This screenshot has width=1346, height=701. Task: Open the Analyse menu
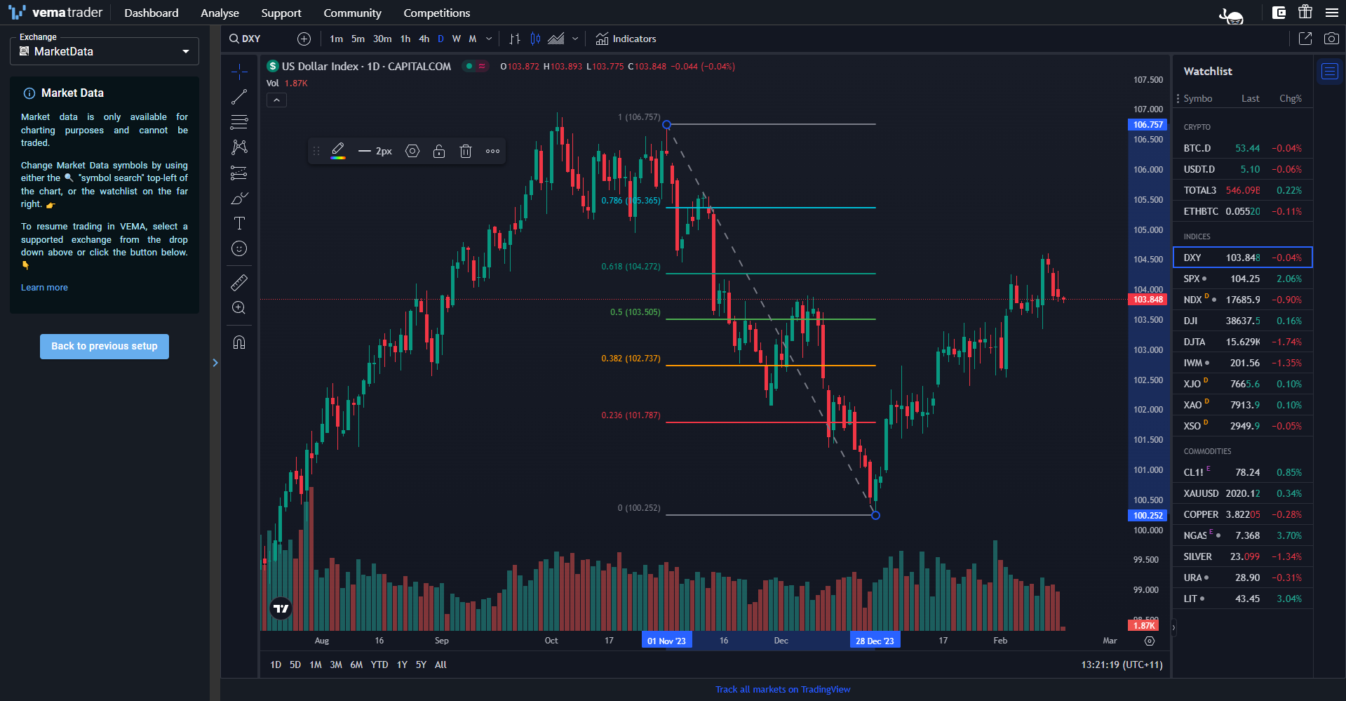[x=220, y=13]
